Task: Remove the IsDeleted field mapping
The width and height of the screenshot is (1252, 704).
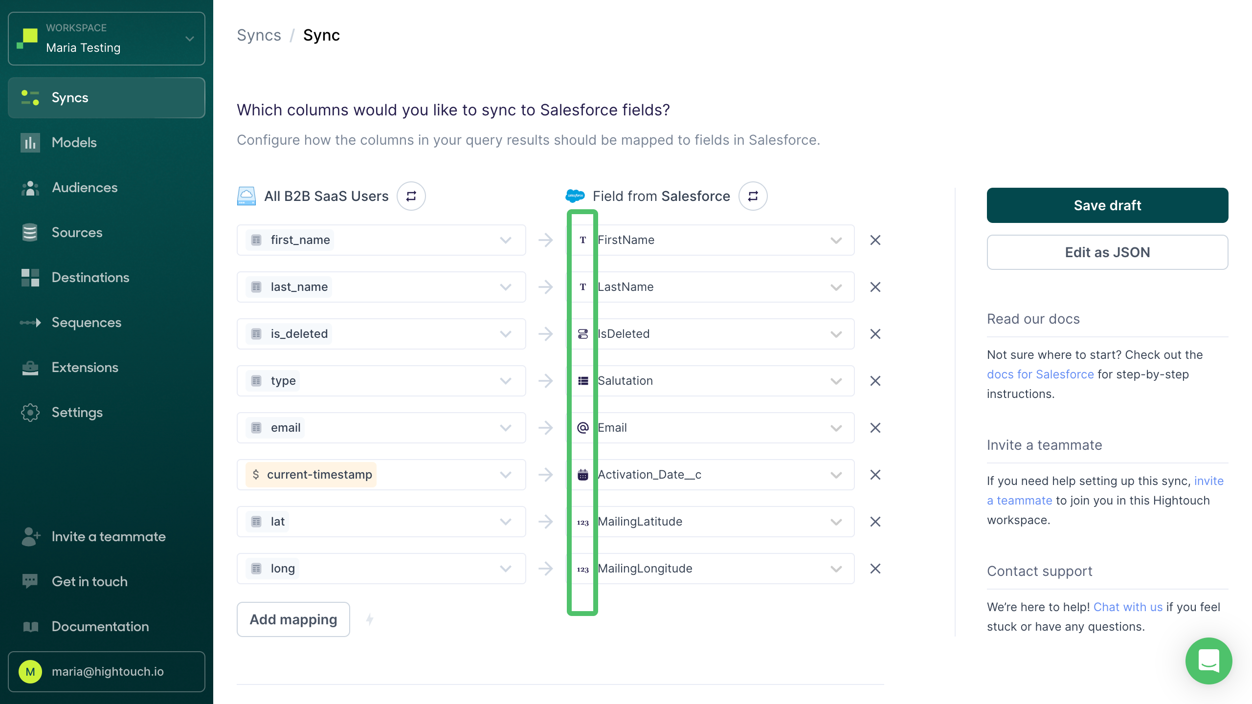Action: (x=875, y=333)
